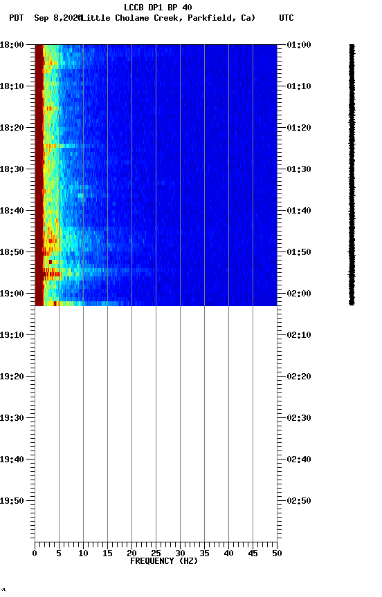Click the 'UTC' timezone label
This screenshot has height=597, width=382.
pos(286,18)
